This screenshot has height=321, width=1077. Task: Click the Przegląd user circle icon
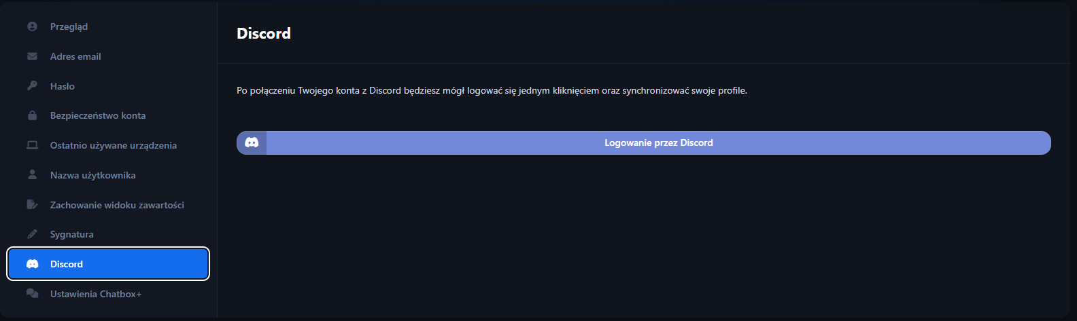tap(32, 26)
